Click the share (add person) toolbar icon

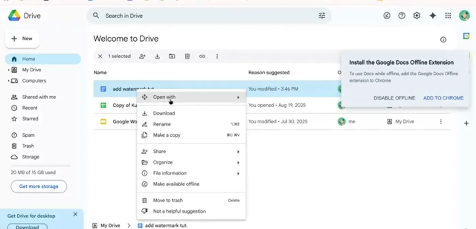[x=142, y=57]
